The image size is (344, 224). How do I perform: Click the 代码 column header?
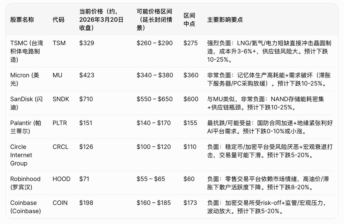point(58,20)
